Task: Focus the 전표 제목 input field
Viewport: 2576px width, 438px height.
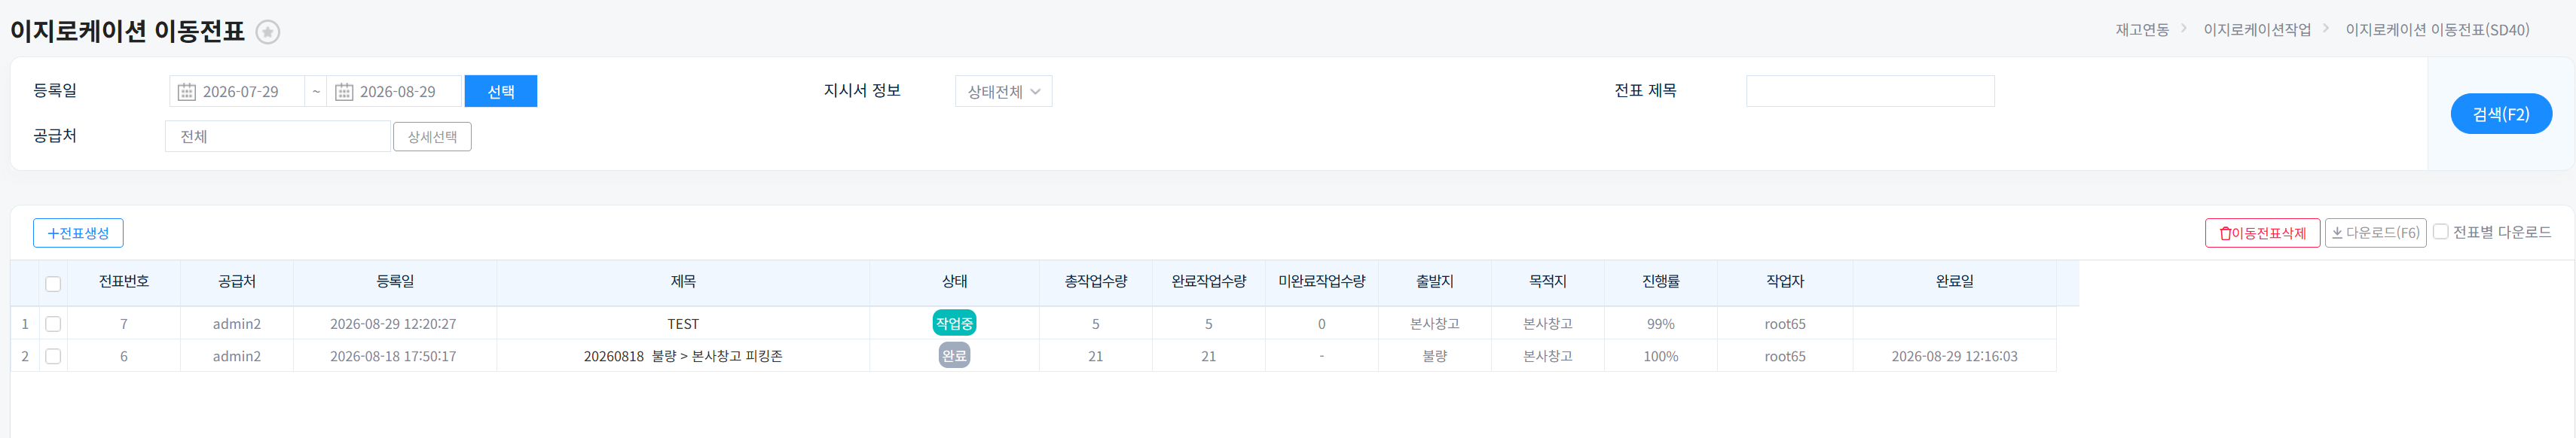Action: [x=1870, y=91]
